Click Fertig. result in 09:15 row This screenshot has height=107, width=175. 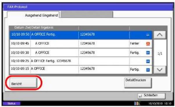point(135,70)
